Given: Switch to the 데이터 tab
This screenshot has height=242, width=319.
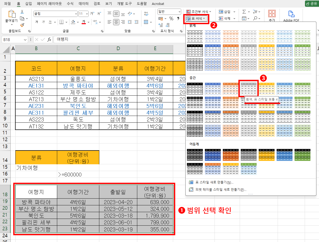Looking at the screenshot, I should (x=83, y=4).
